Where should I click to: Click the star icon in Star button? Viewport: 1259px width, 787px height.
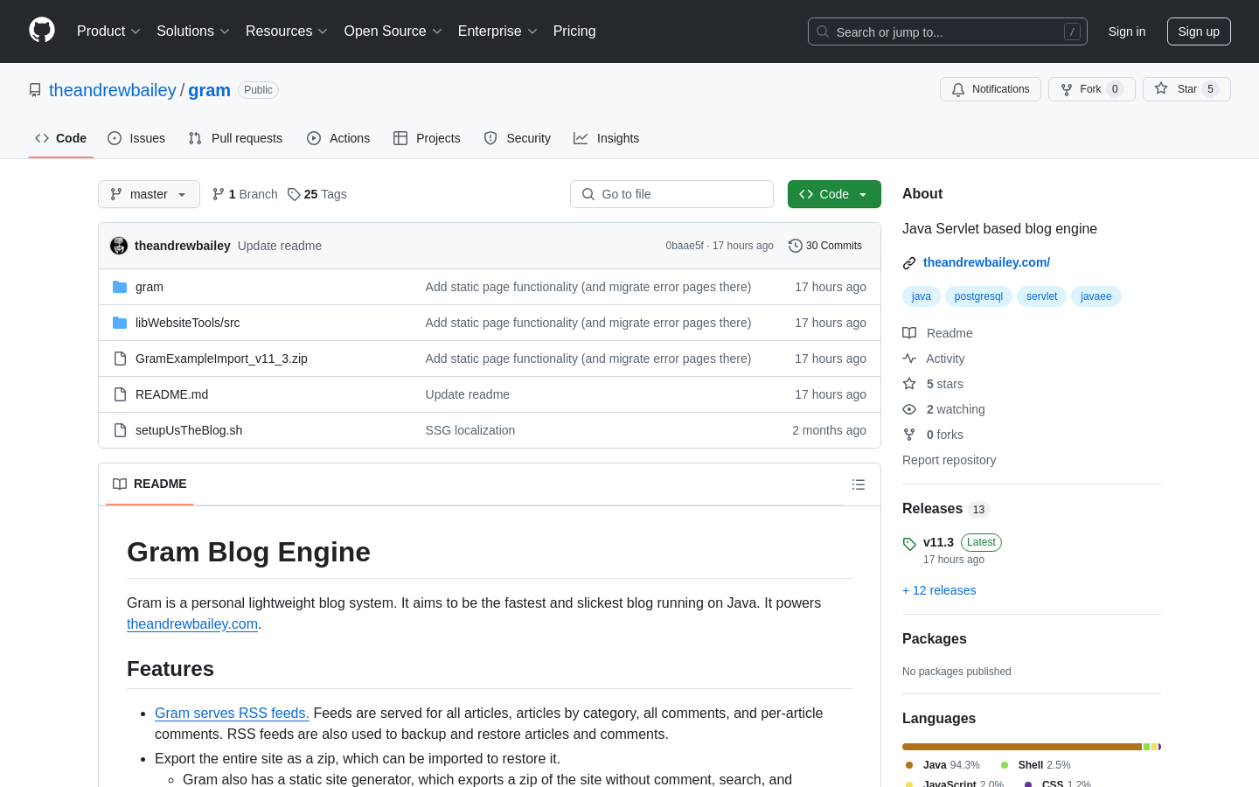point(1161,88)
